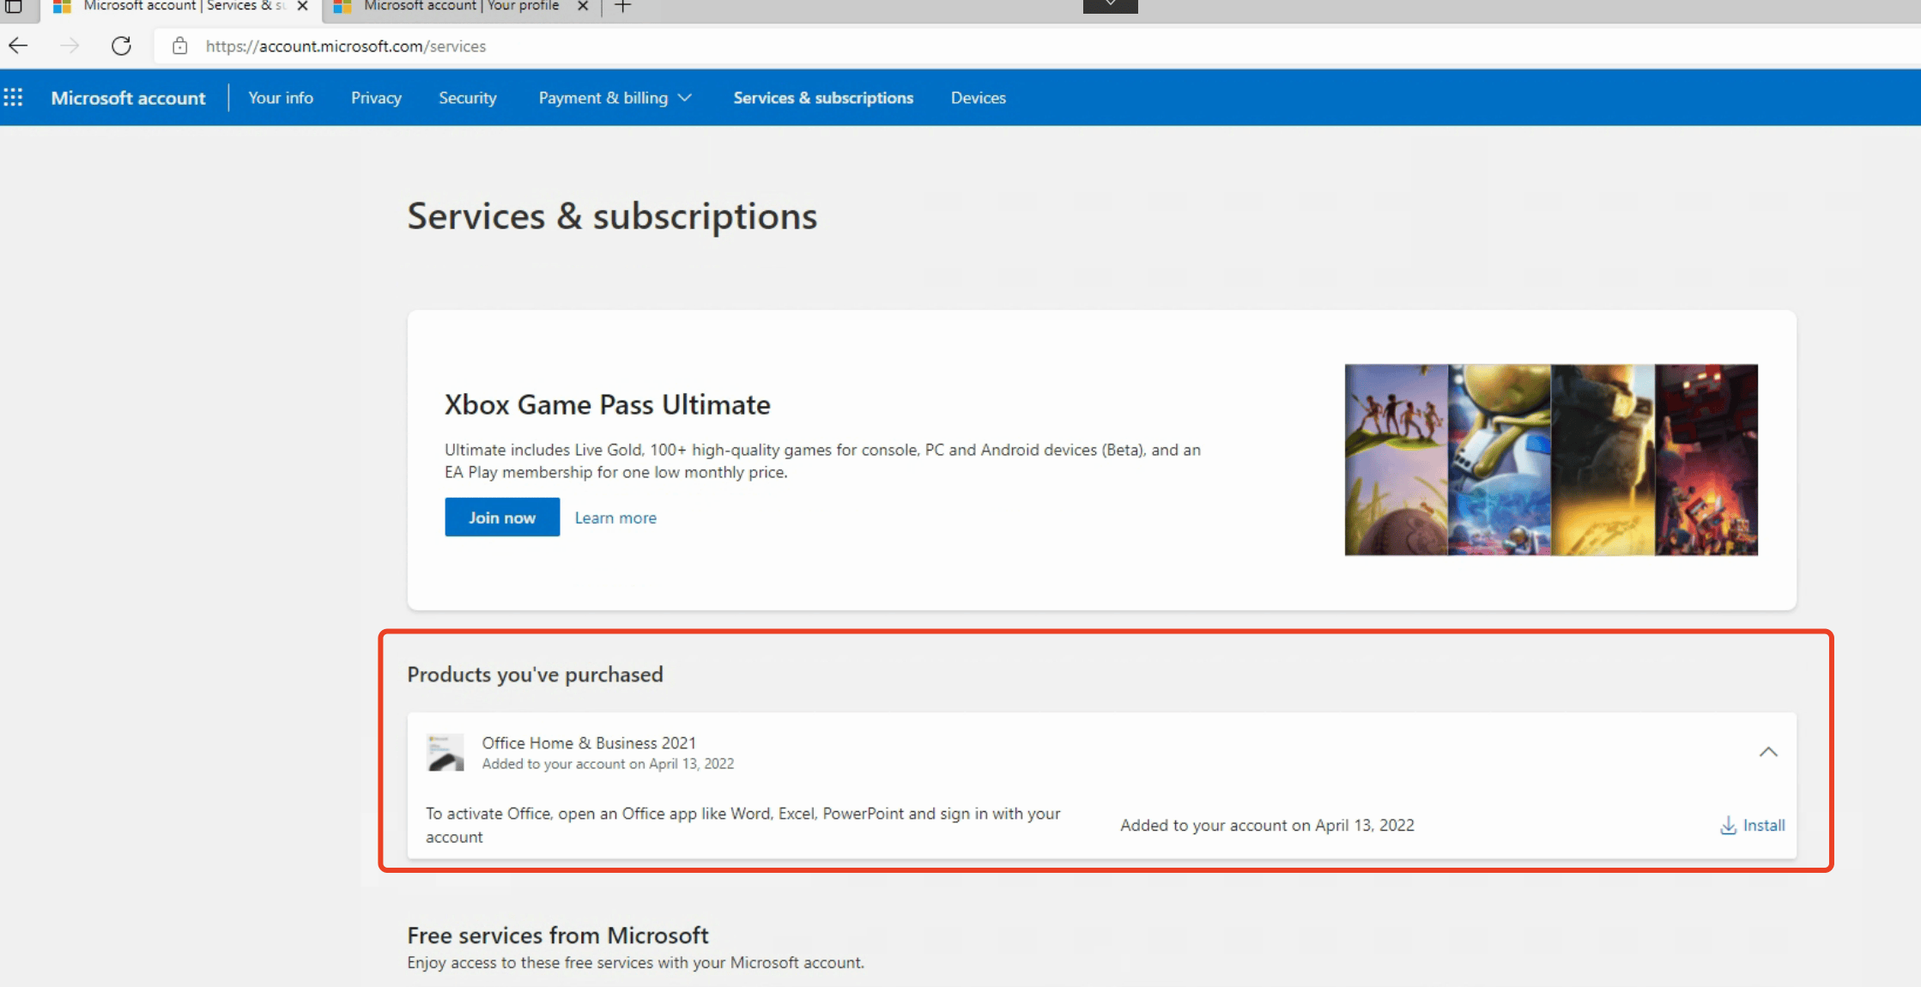Screen dimensions: 1921x987
Task: Click the Free services from Microsoft heading
Action: pos(558,935)
